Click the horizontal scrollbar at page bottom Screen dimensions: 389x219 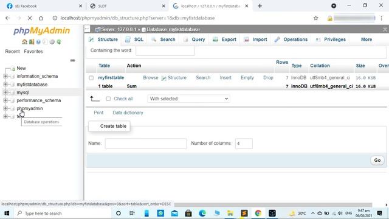click(x=273, y=205)
